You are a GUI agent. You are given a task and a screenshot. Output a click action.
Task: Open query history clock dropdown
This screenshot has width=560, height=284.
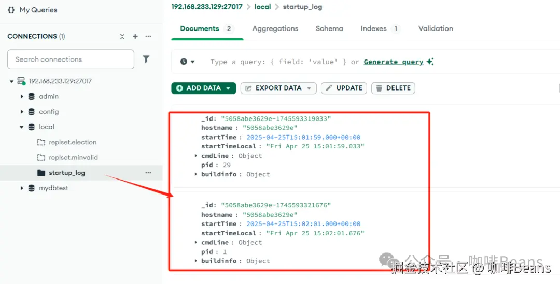(188, 62)
